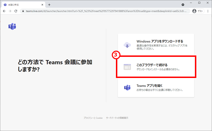The width and height of the screenshot is (212, 131).
Task: Click the Teams logo at top-left of page
Action: (12, 26)
